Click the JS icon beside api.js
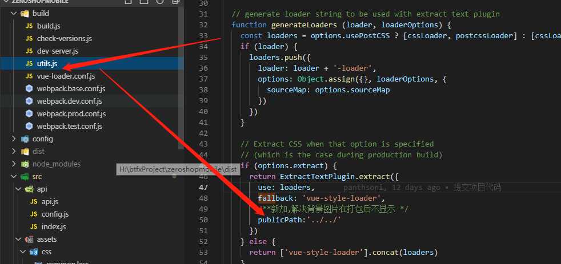The width and height of the screenshot is (561, 264). coord(34,201)
